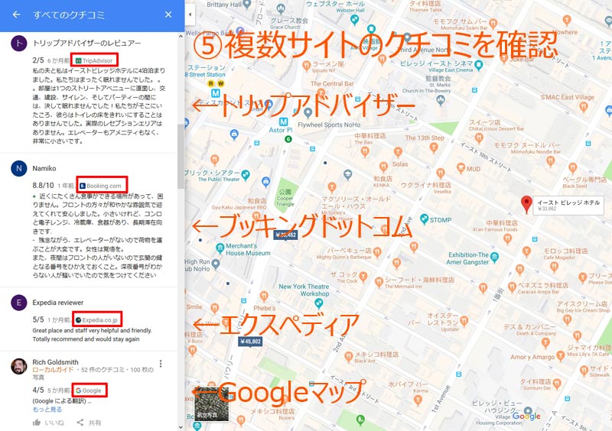This screenshot has width=612, height=431.
Task: Open the TripAdvisor source link
Action: tap(94, 60)
